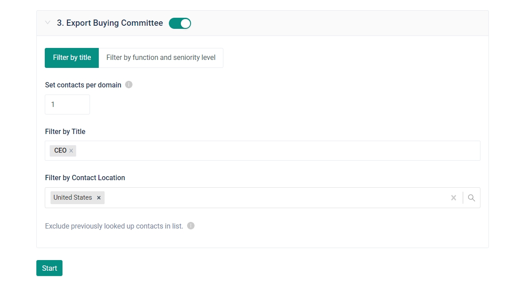The height and width of the screenshot is (292, 531).
Task: Collapse the Export Buying Committee section chevron
Action: tap(48, 23)
